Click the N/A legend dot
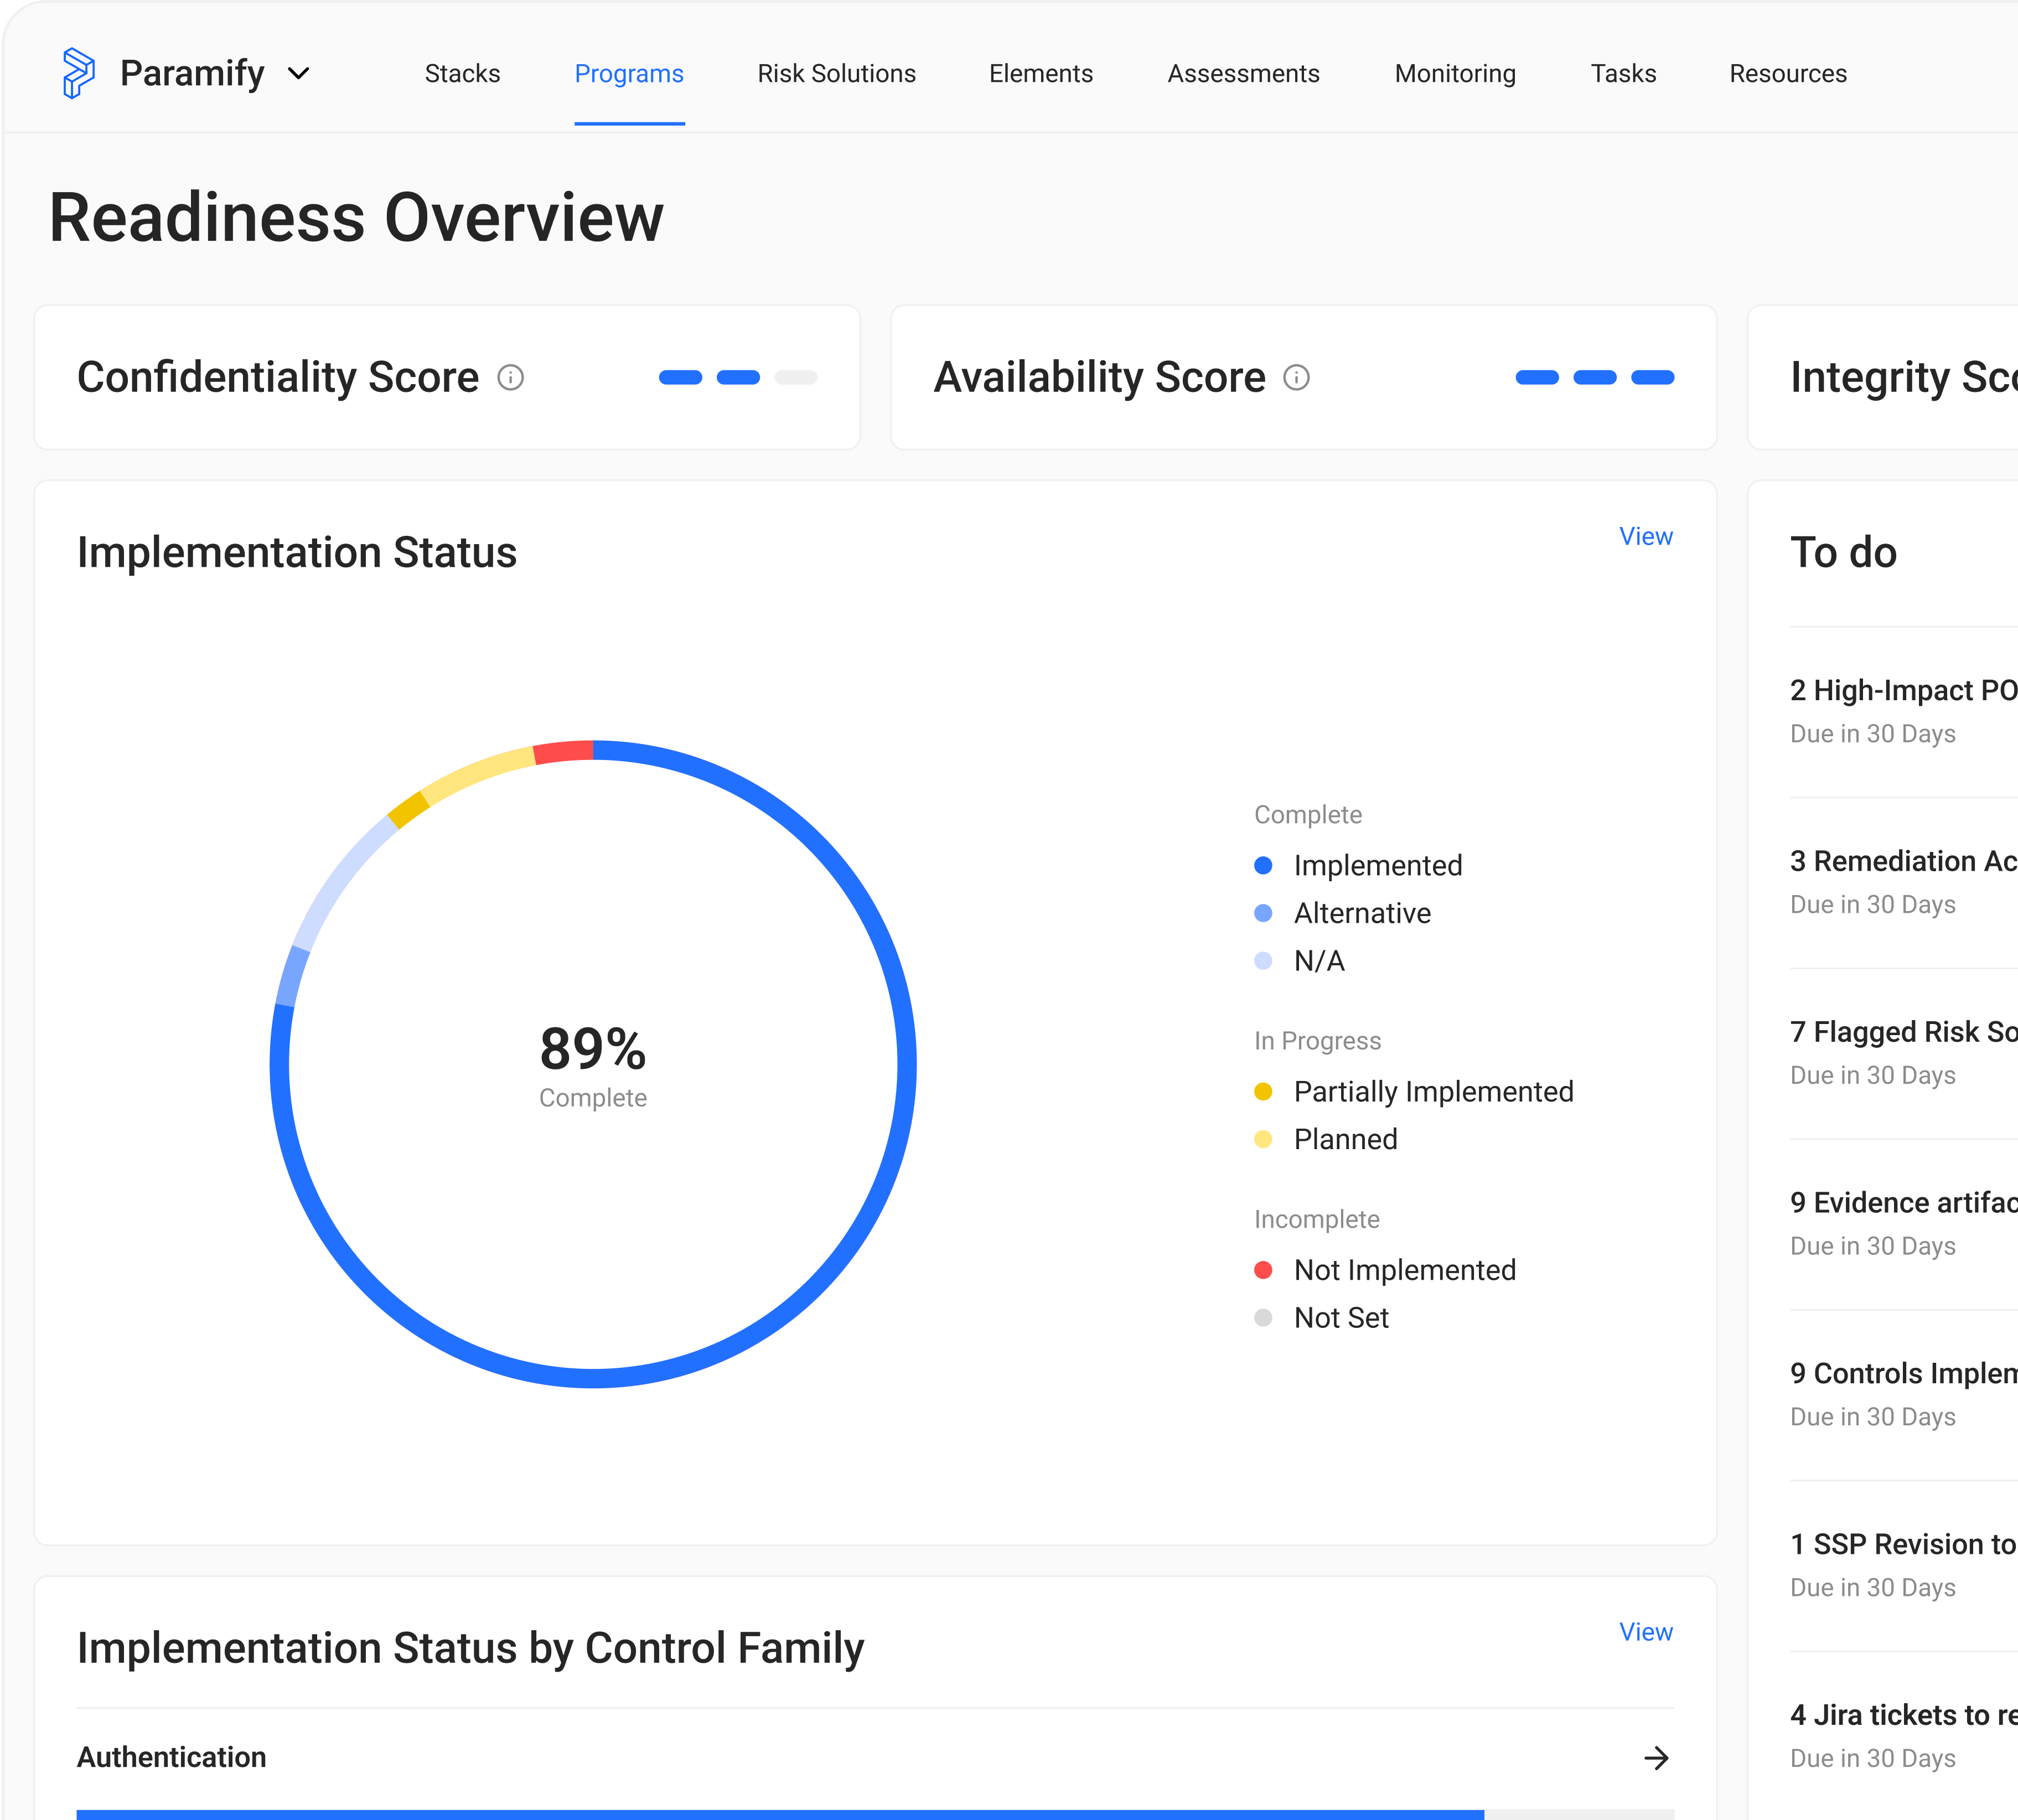The image size is (2018, 1820). click(1264, 961)
